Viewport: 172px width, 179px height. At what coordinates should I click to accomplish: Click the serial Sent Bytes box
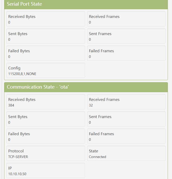(46, 36)
